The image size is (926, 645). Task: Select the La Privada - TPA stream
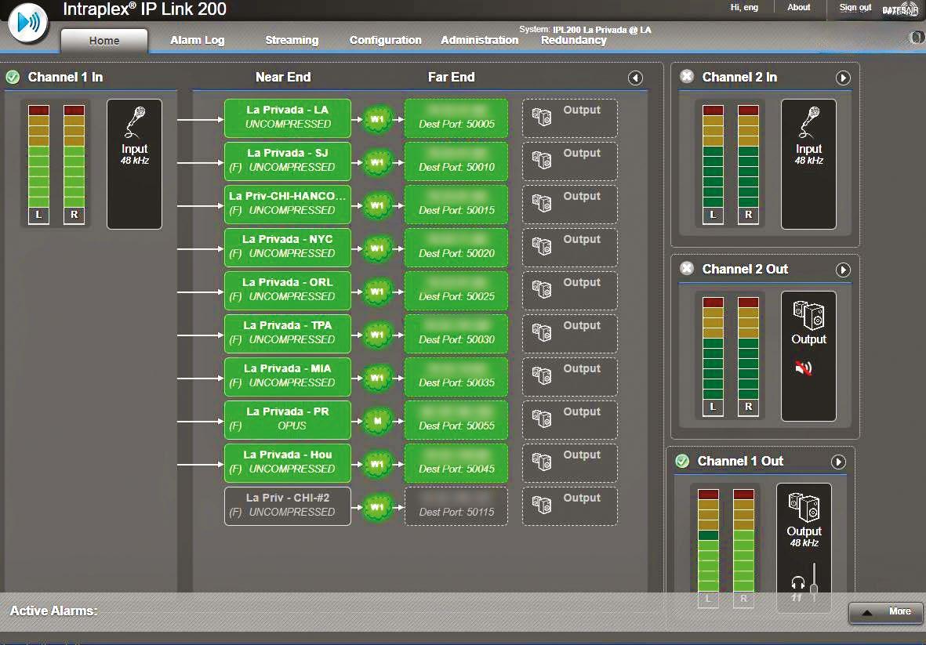pyautogui.click(x=288, y=333)
